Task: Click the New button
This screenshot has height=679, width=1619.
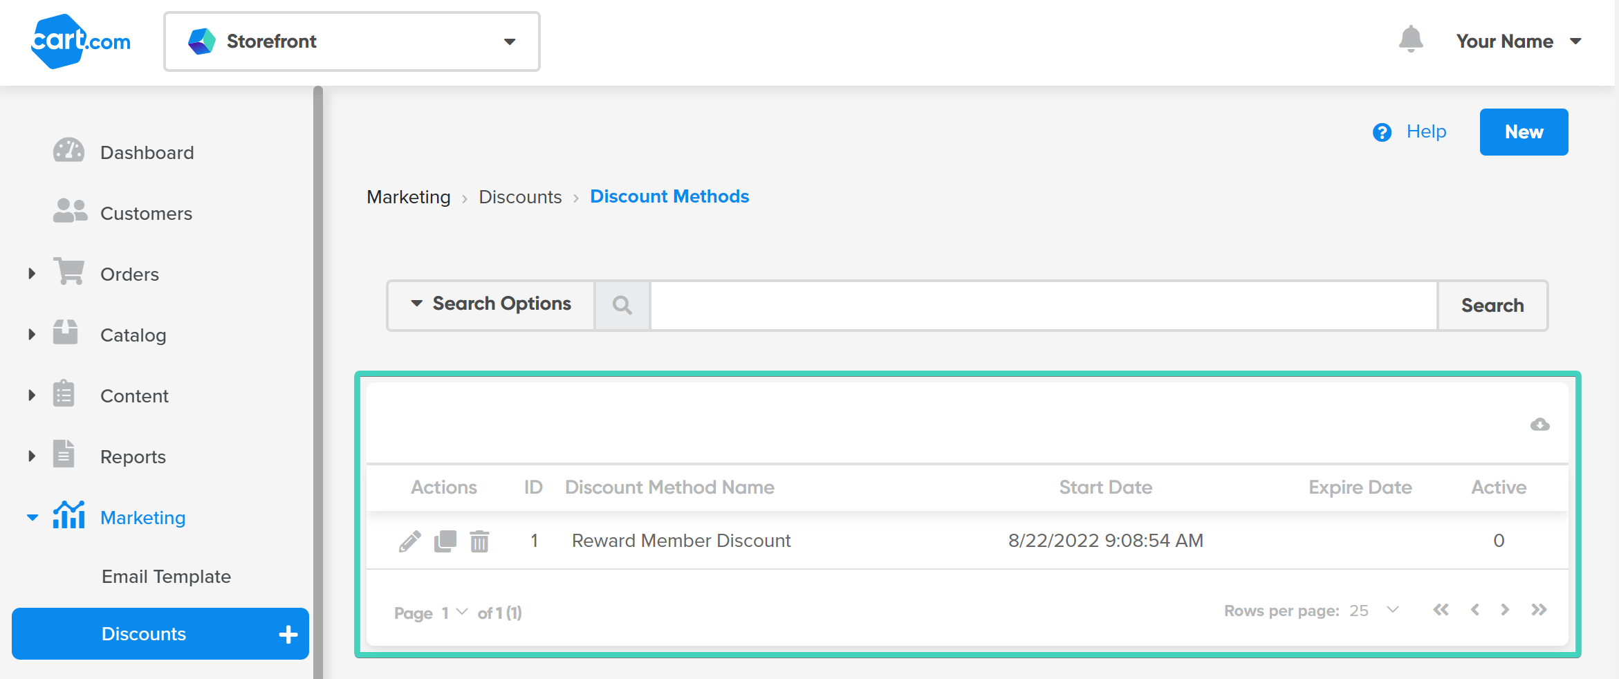Action: click(x=1524, y=132)
